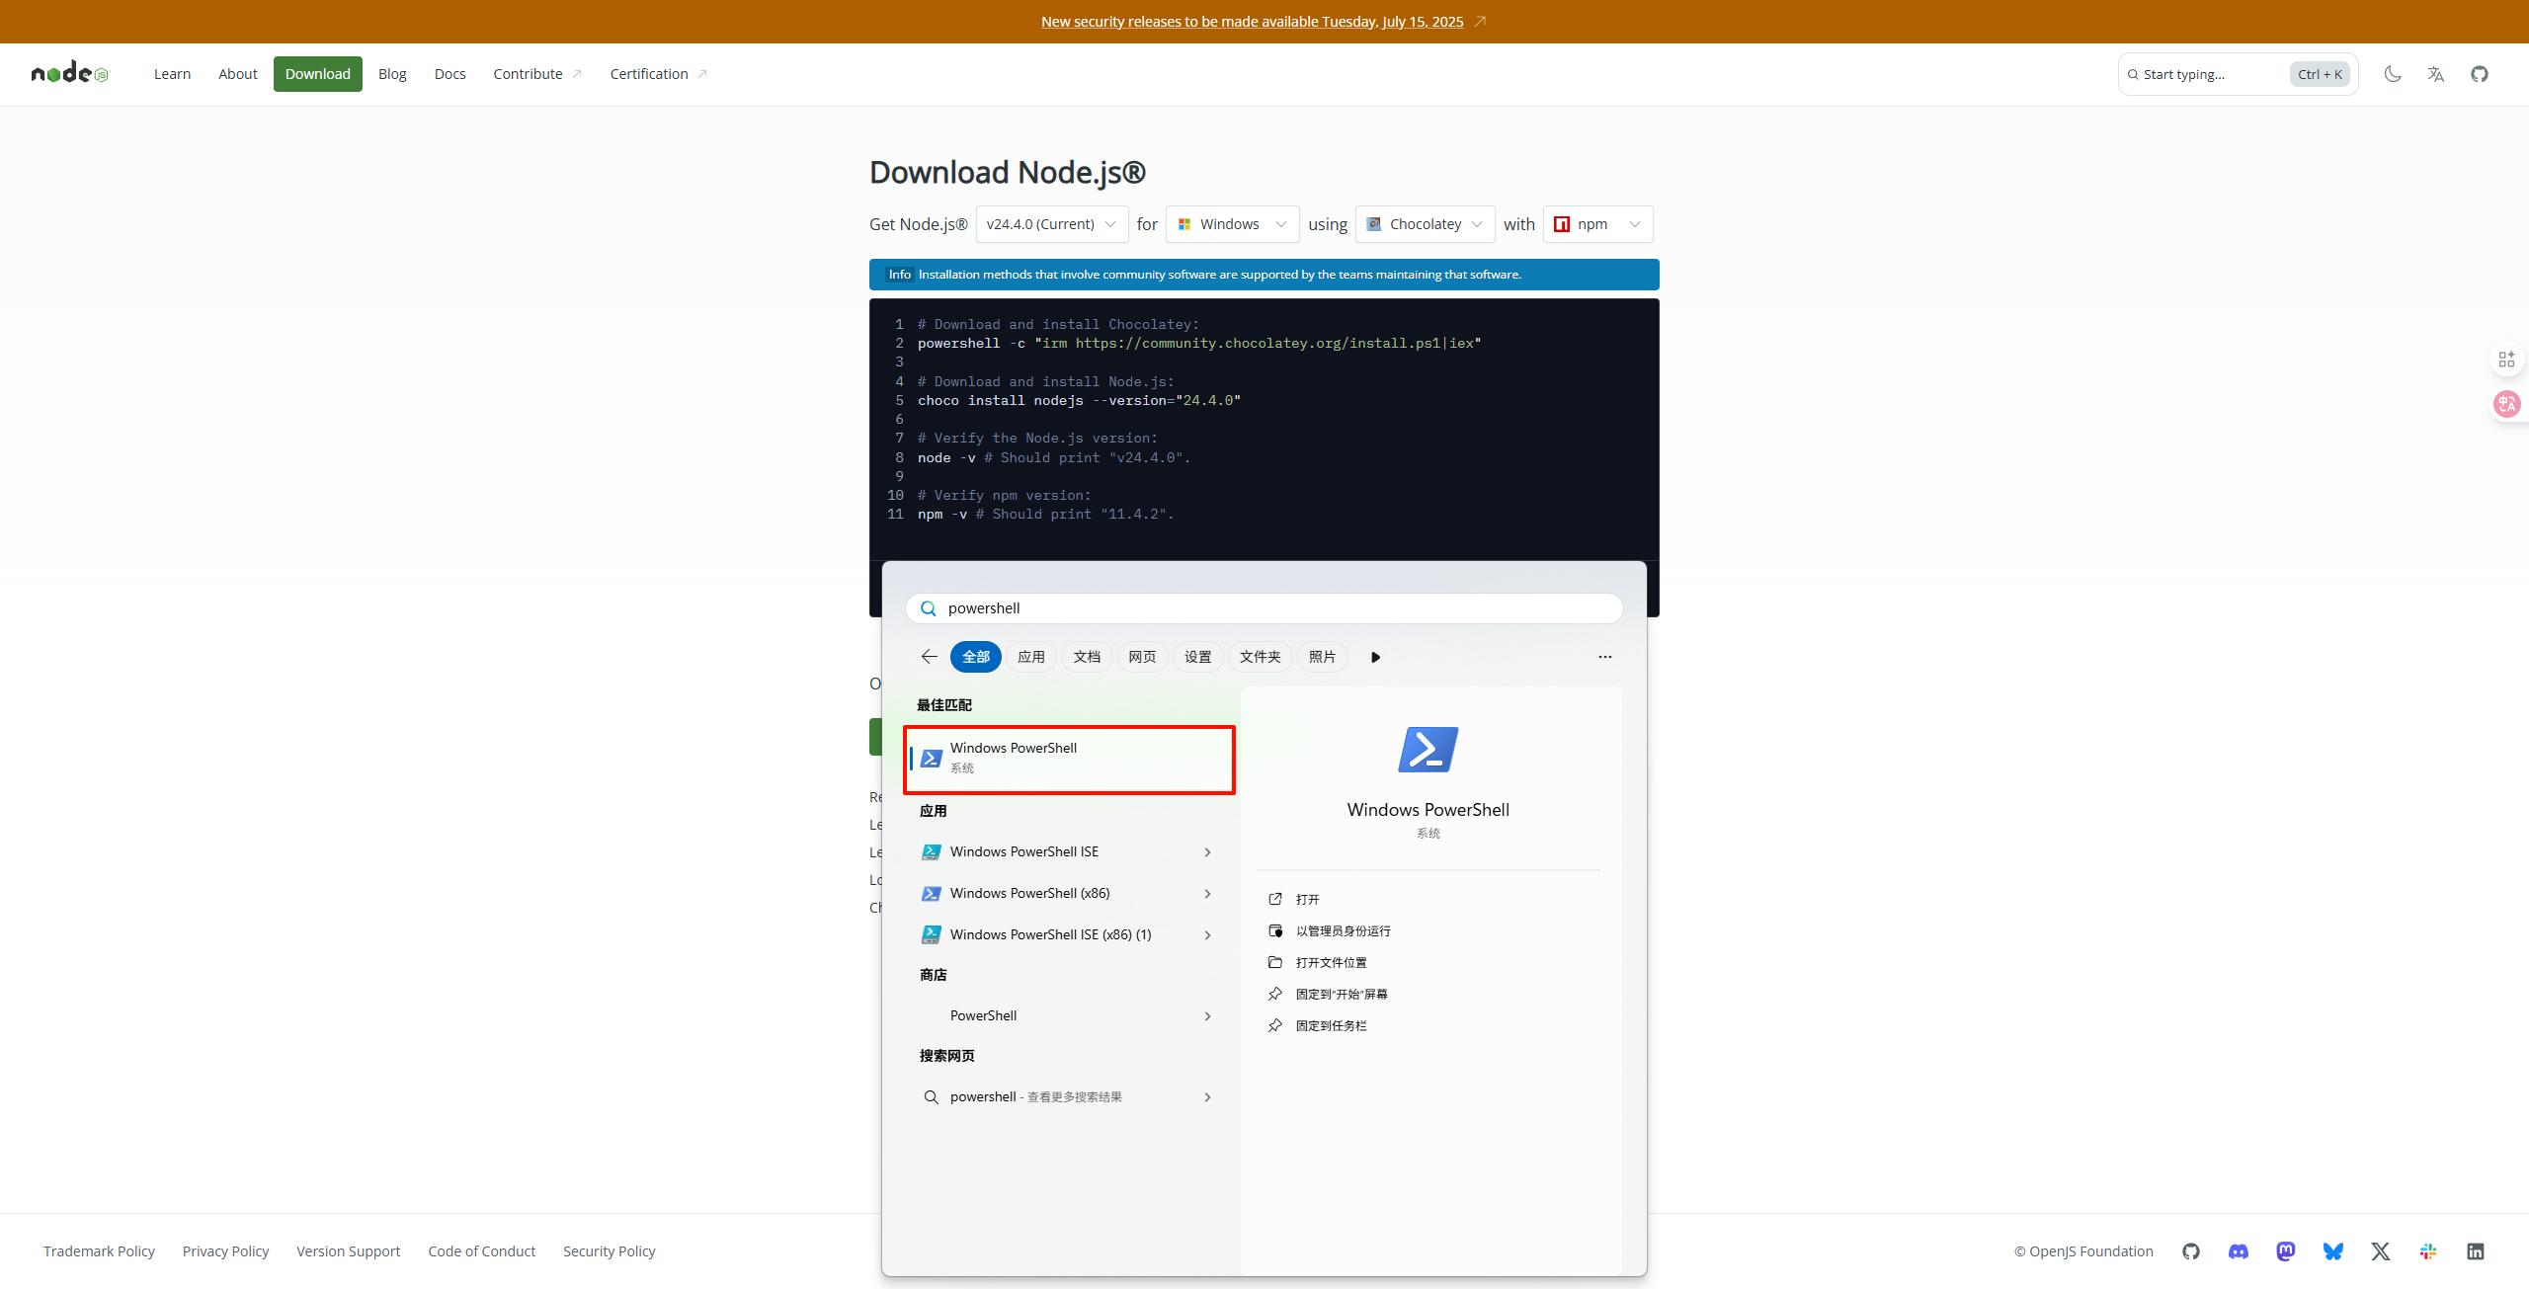Viewport: 2529px width, 1289px height.
Task: Click the pink translate extension icon
Action: [x=2506, y=404]
